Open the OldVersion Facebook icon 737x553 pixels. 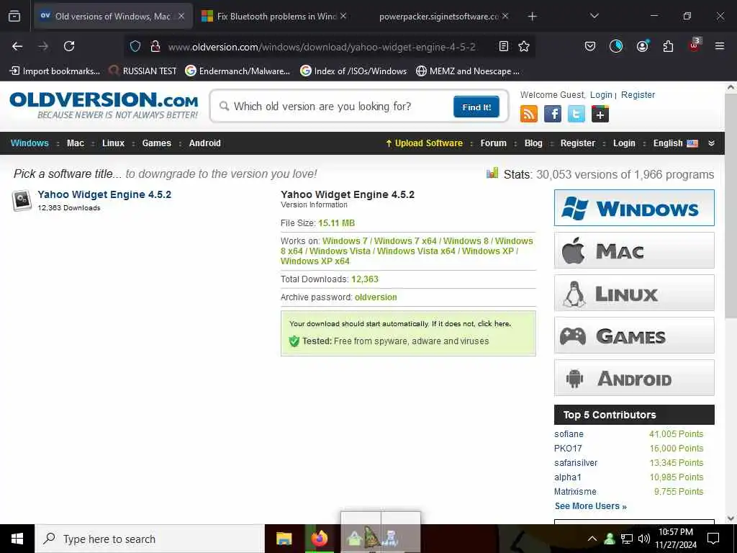[x=553, y=114]
